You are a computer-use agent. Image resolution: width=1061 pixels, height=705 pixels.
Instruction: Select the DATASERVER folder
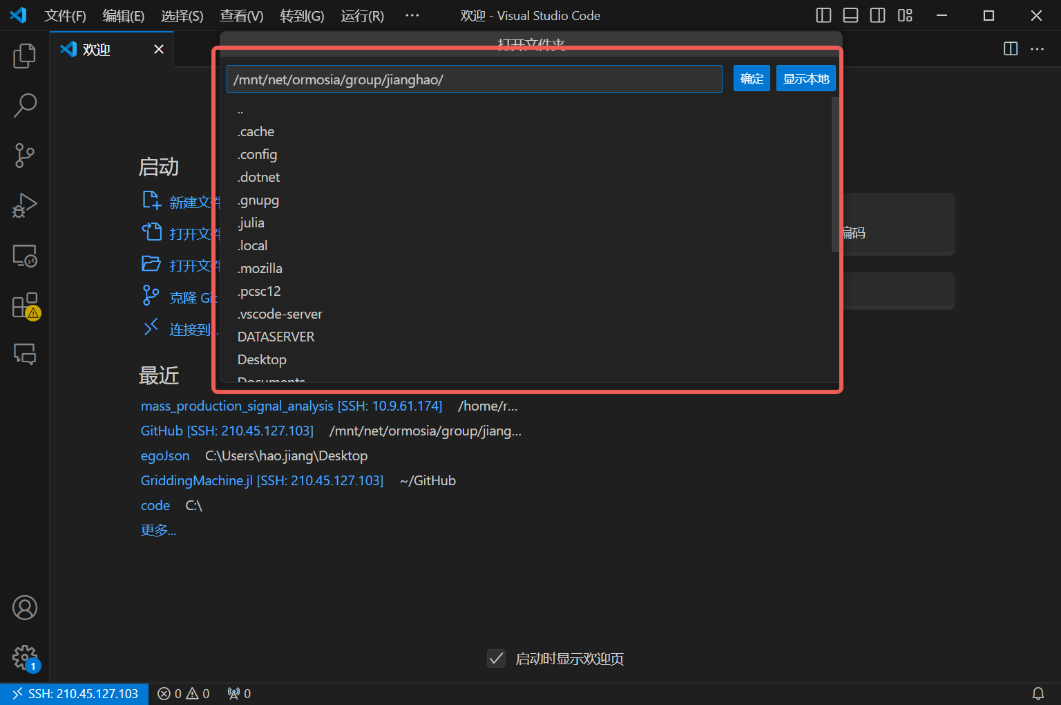(526, 337)
